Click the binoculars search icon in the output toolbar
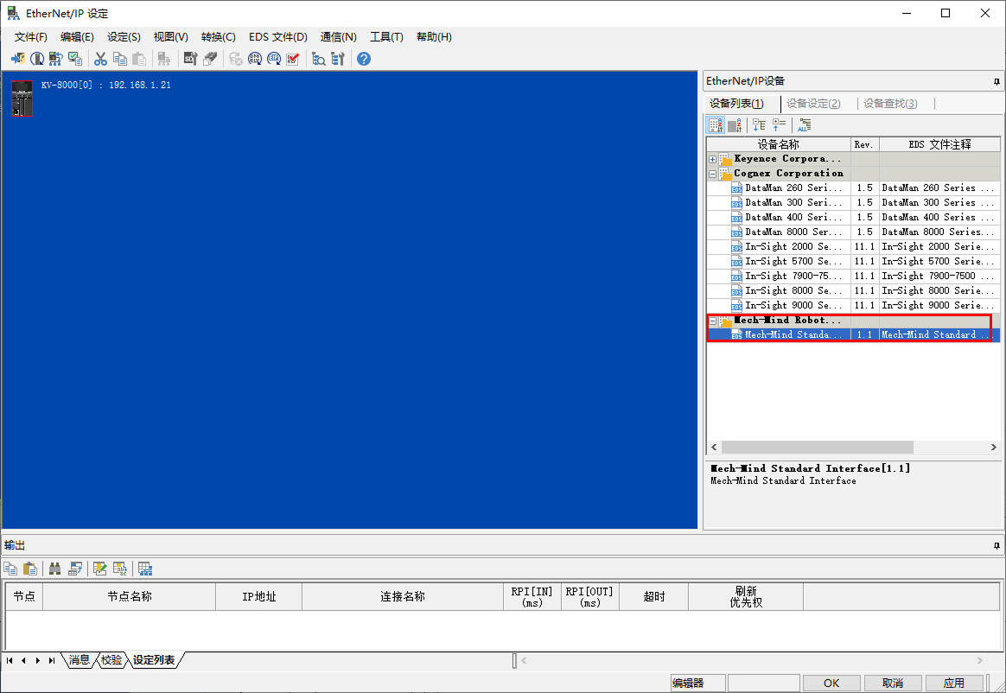This screenshot has width=1006, height=693. (55, 568)
